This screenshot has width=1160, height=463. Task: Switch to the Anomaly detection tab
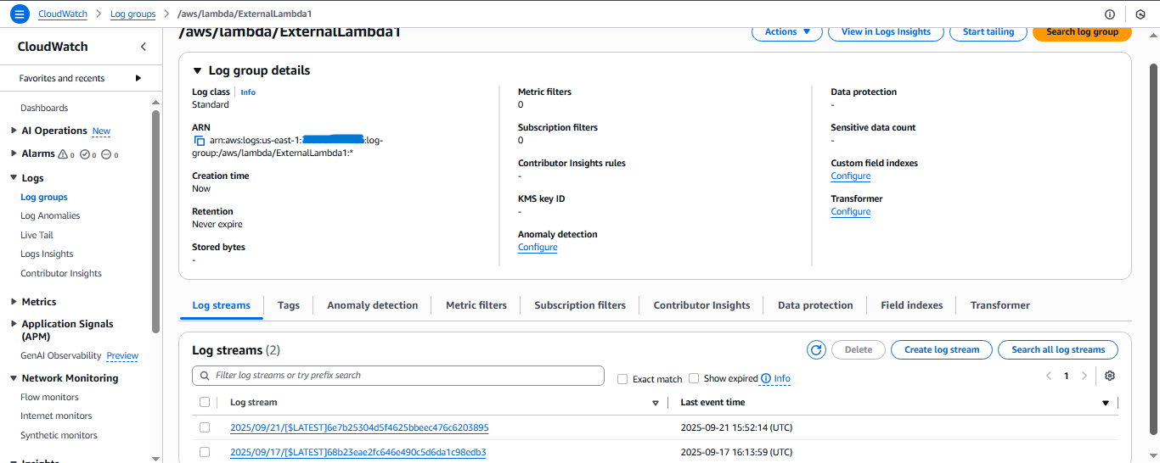click(x=373, y=305)
